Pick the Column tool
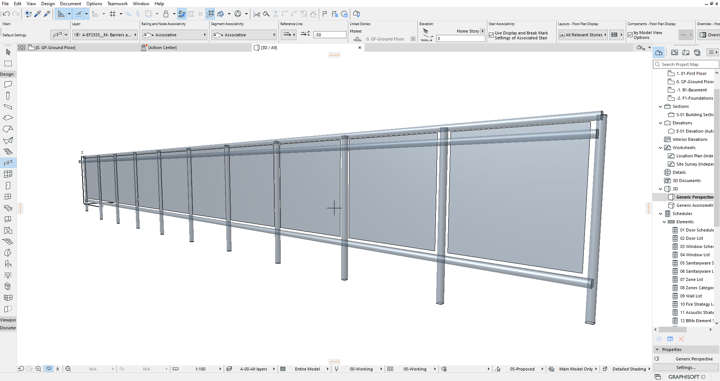 tap(8, 96)
